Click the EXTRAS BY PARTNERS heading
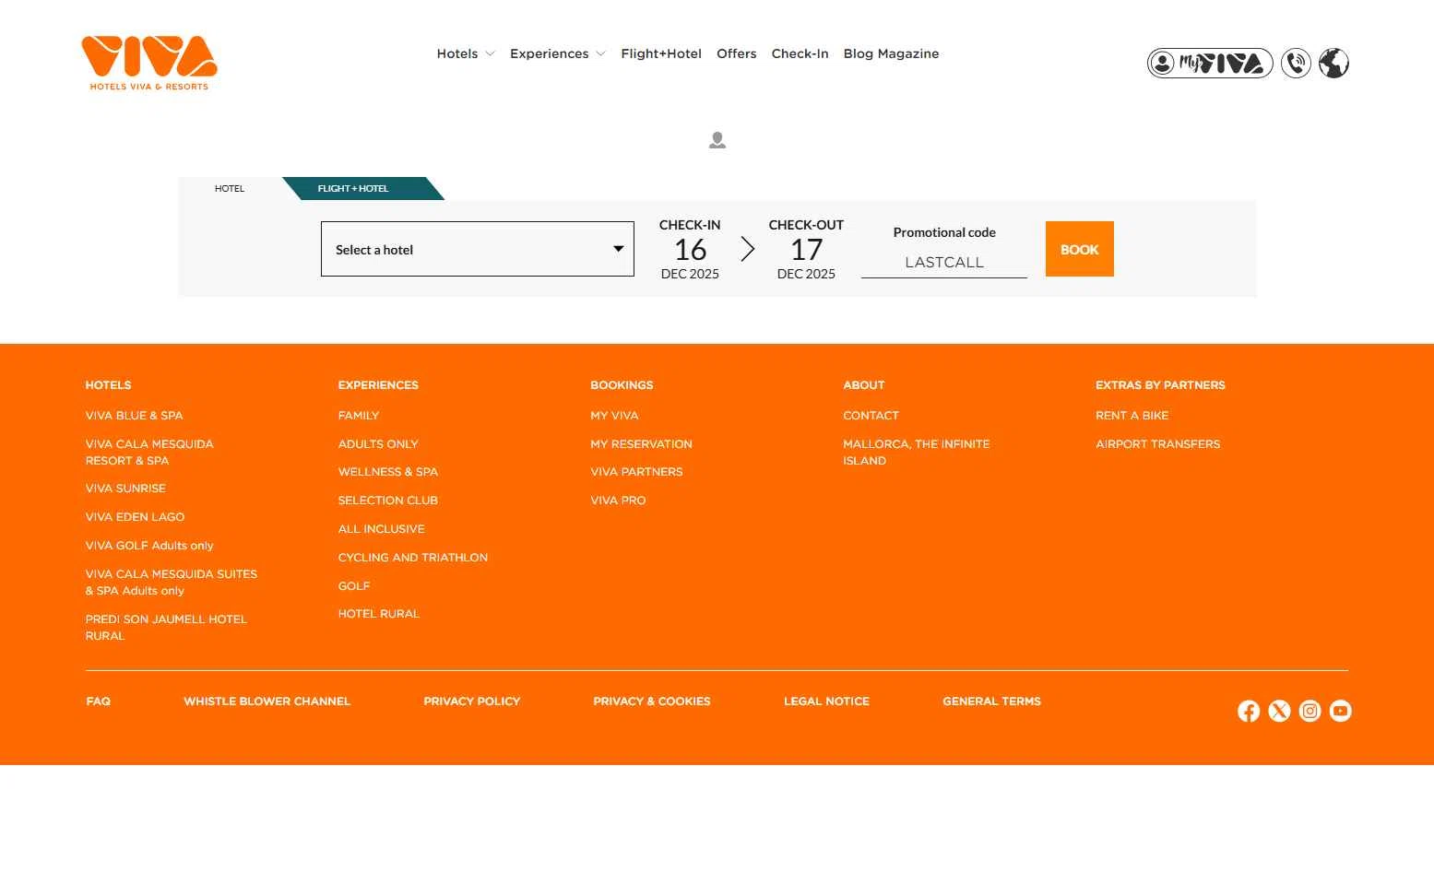The width and height of the screenshot is (1434, 884). (x=1161, y=385)
